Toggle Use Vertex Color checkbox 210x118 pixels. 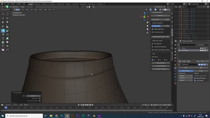(152, 32)
